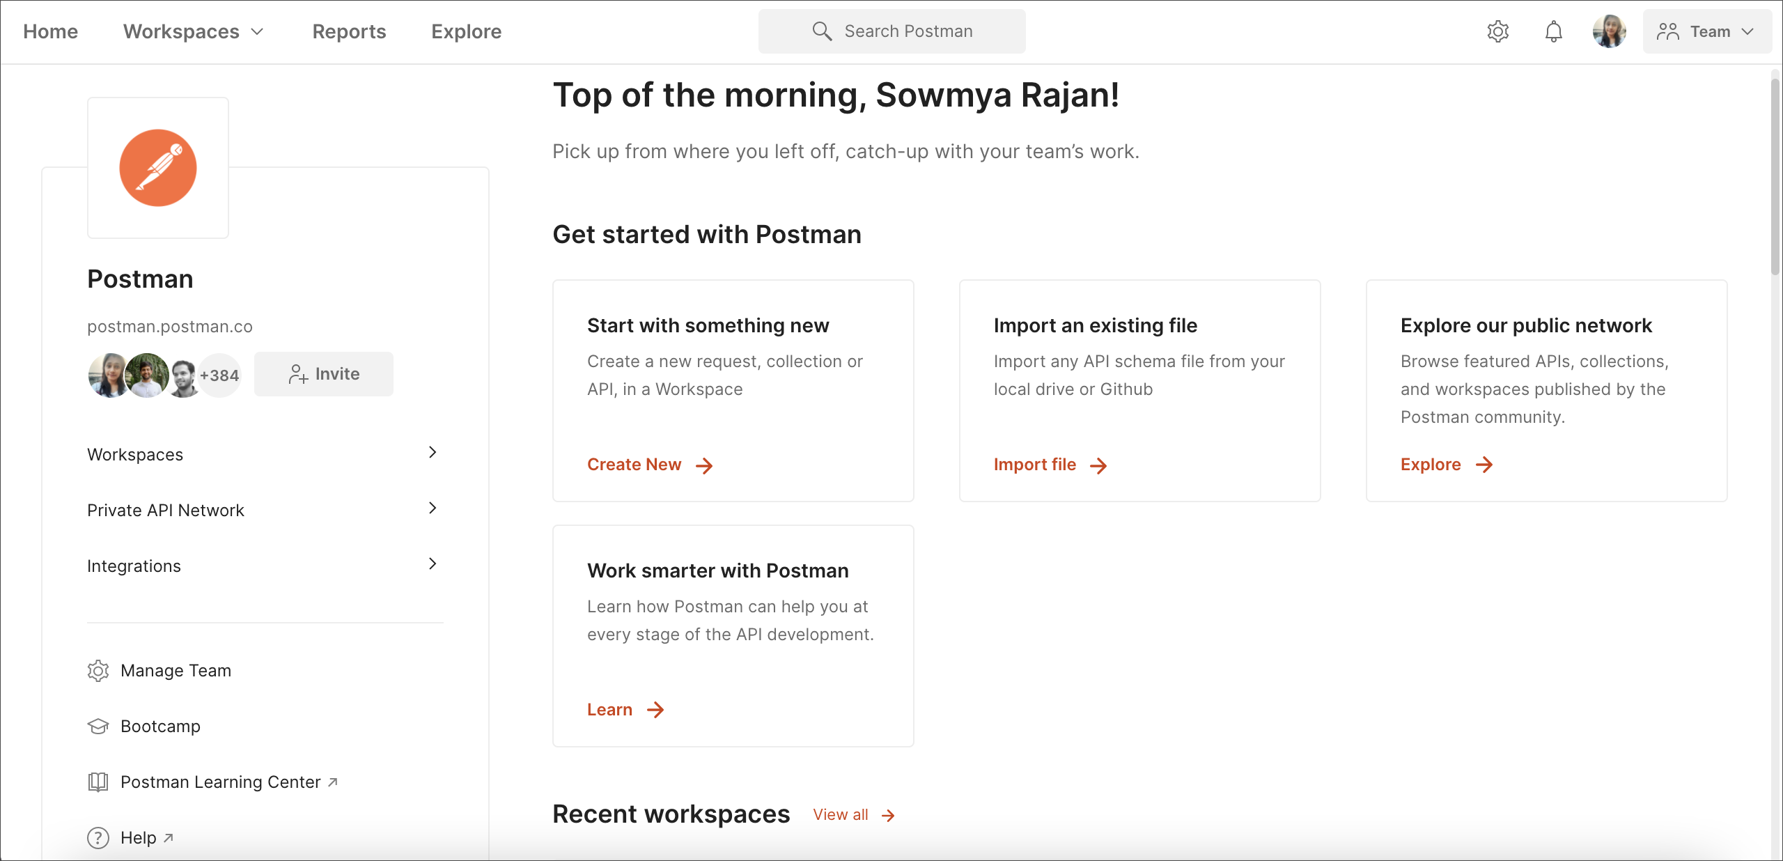Click external link icon beside Postman Learning Center

pos(333,782)
